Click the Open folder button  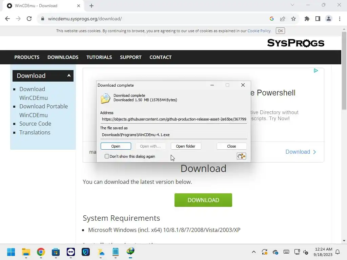tap(186, 146)
